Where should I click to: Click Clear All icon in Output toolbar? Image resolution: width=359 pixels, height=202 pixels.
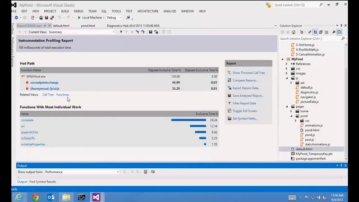point(145,172)
